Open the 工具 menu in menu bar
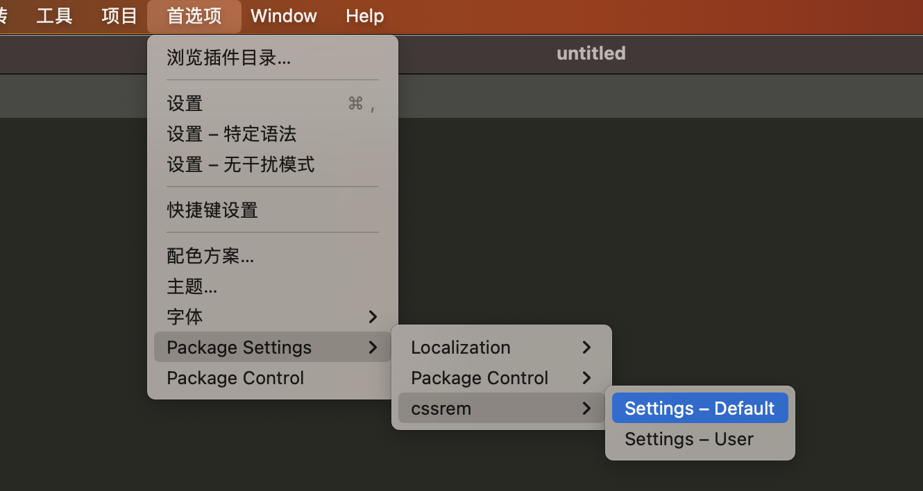The height and width of the screenshot is (491, 923). 54,15
